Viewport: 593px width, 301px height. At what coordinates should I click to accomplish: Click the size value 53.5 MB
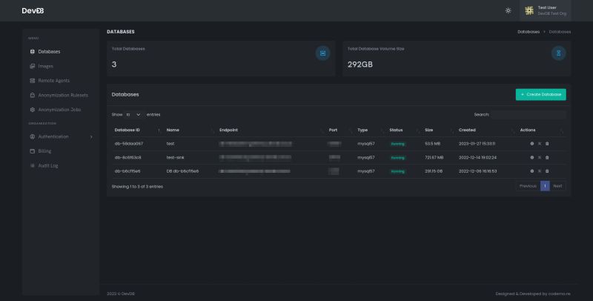pos(432,144)
